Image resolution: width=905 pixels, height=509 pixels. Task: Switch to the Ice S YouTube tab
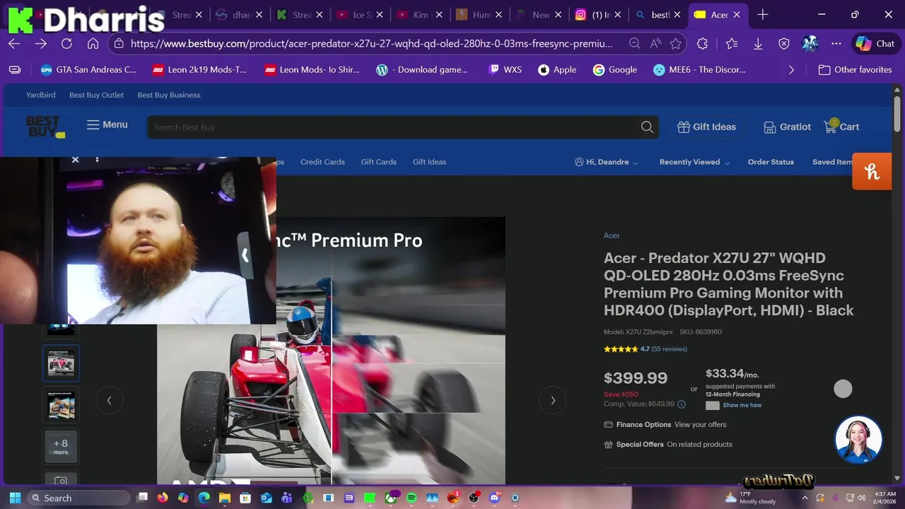click(361, 15)
